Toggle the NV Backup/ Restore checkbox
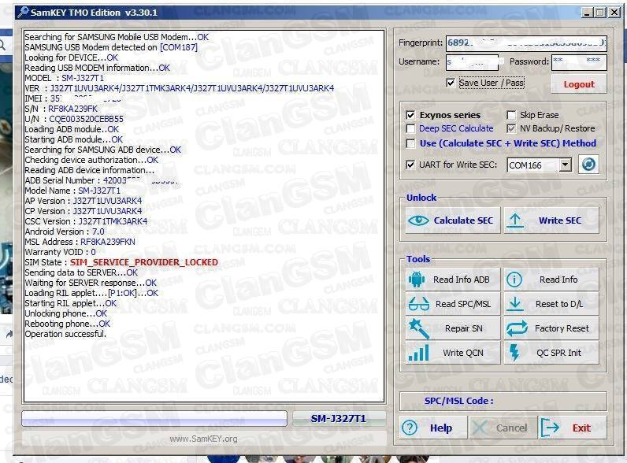 pyautogui.click(x=511, y=129)
